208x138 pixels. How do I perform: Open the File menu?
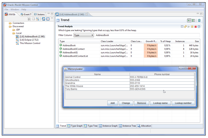[6, 9]
